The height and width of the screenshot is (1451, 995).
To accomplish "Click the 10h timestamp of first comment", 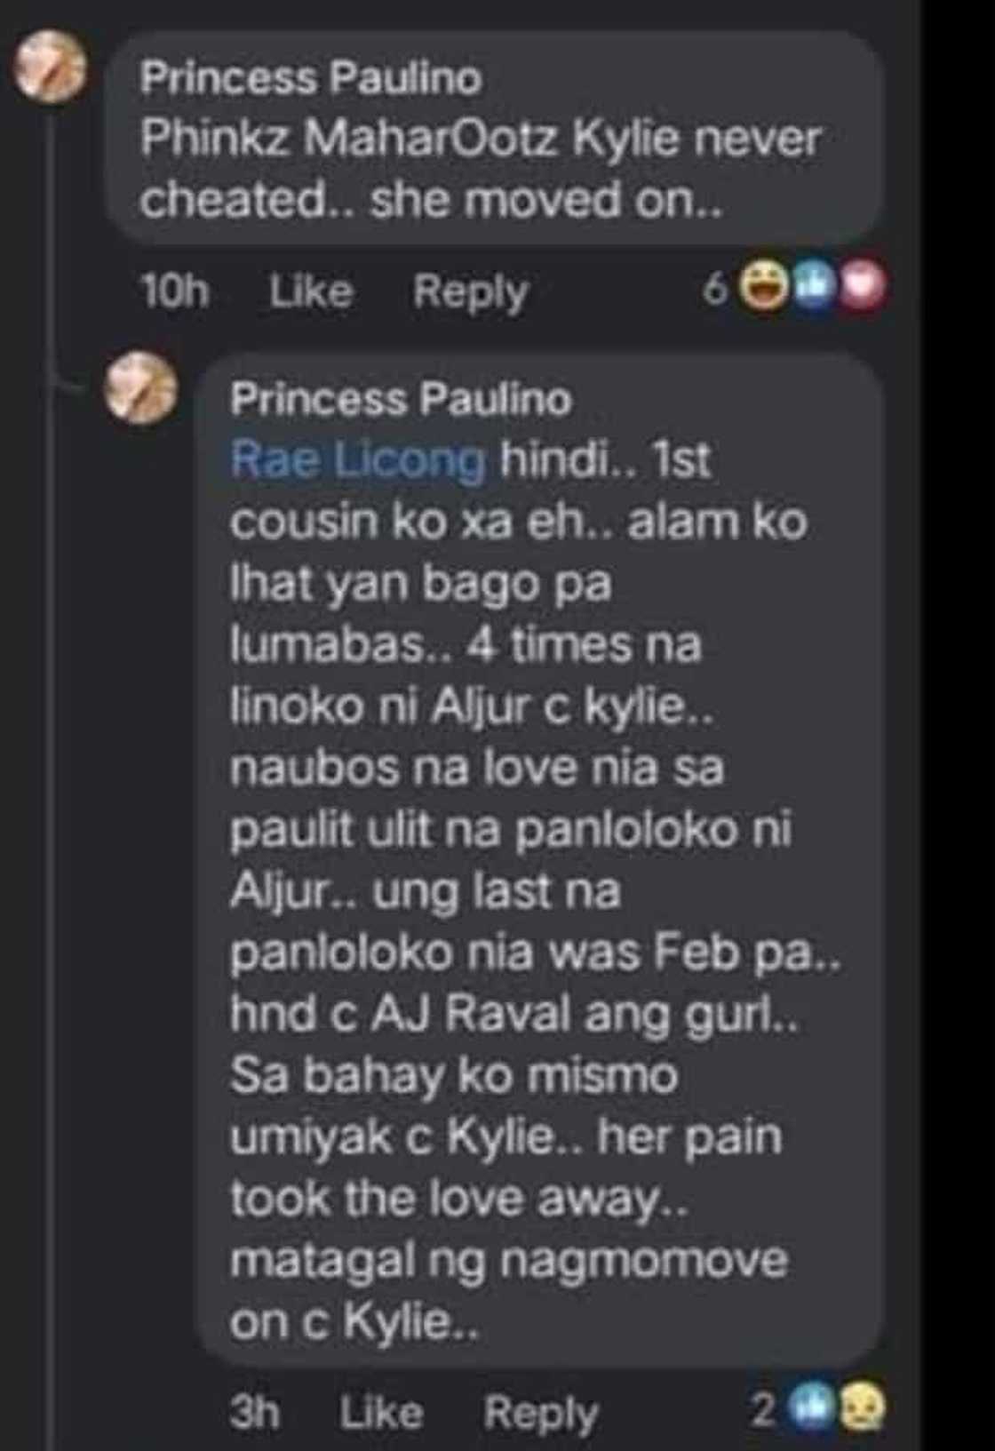I will pyautogui.click(x=174, y=291).
